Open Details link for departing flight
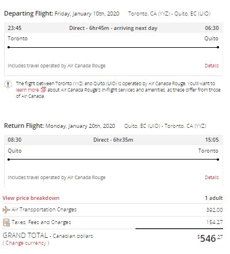The image size is (230, 254). coord(212,66)
